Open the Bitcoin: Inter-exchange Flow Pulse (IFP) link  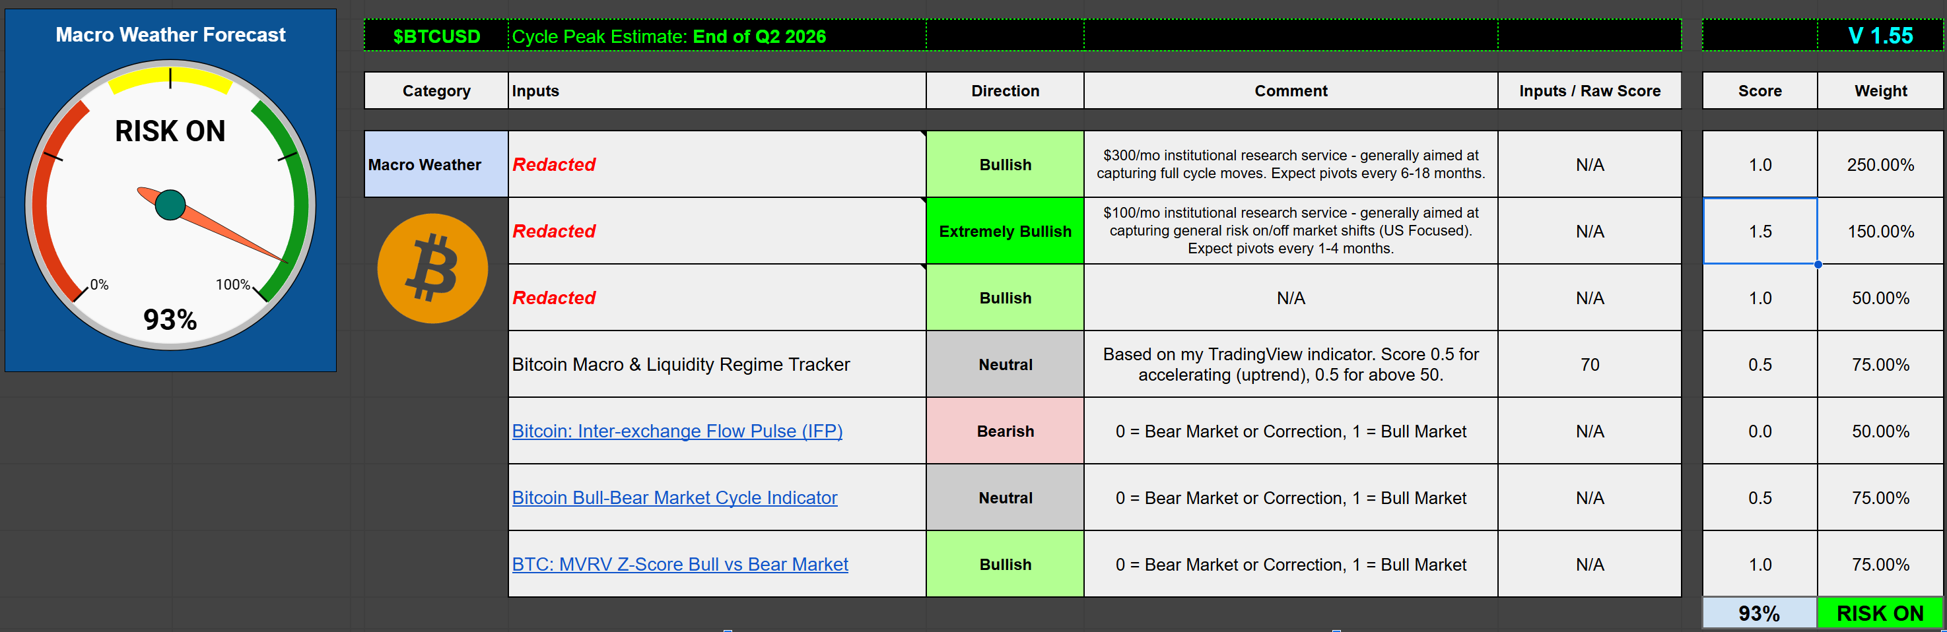click(x=677, y=431)
